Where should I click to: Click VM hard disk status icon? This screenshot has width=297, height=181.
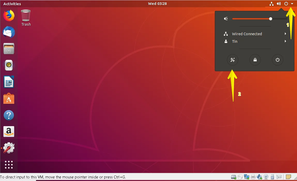pos(234,177)
